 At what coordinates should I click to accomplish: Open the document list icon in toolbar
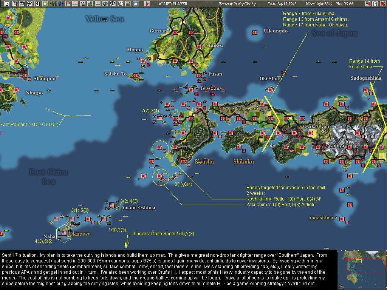point(15,3)
